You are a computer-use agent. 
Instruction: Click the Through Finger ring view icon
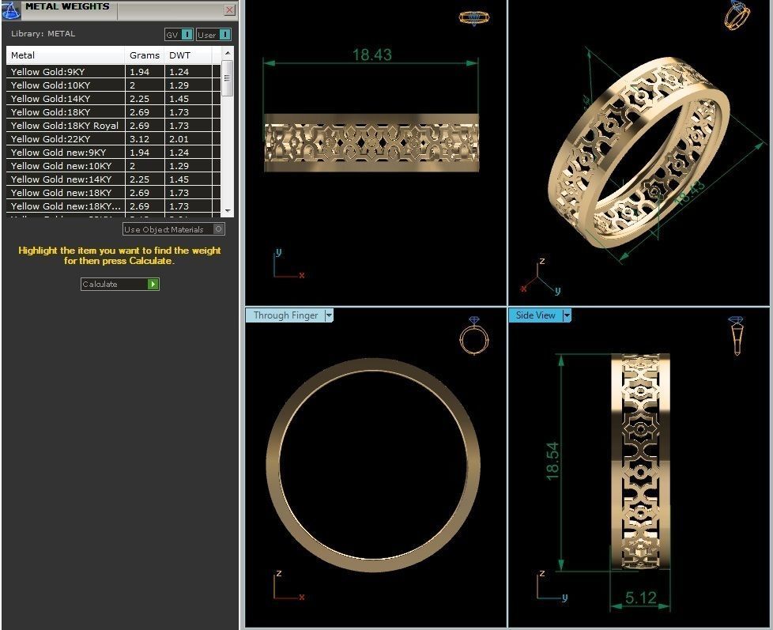pos(473,336)
